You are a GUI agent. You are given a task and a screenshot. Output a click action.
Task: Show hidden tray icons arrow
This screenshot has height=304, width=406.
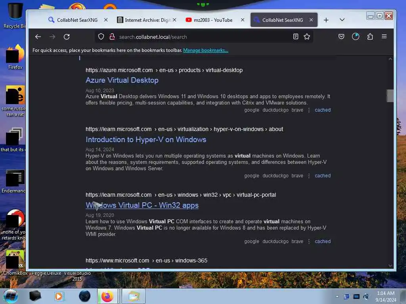[x=337, y=296]
